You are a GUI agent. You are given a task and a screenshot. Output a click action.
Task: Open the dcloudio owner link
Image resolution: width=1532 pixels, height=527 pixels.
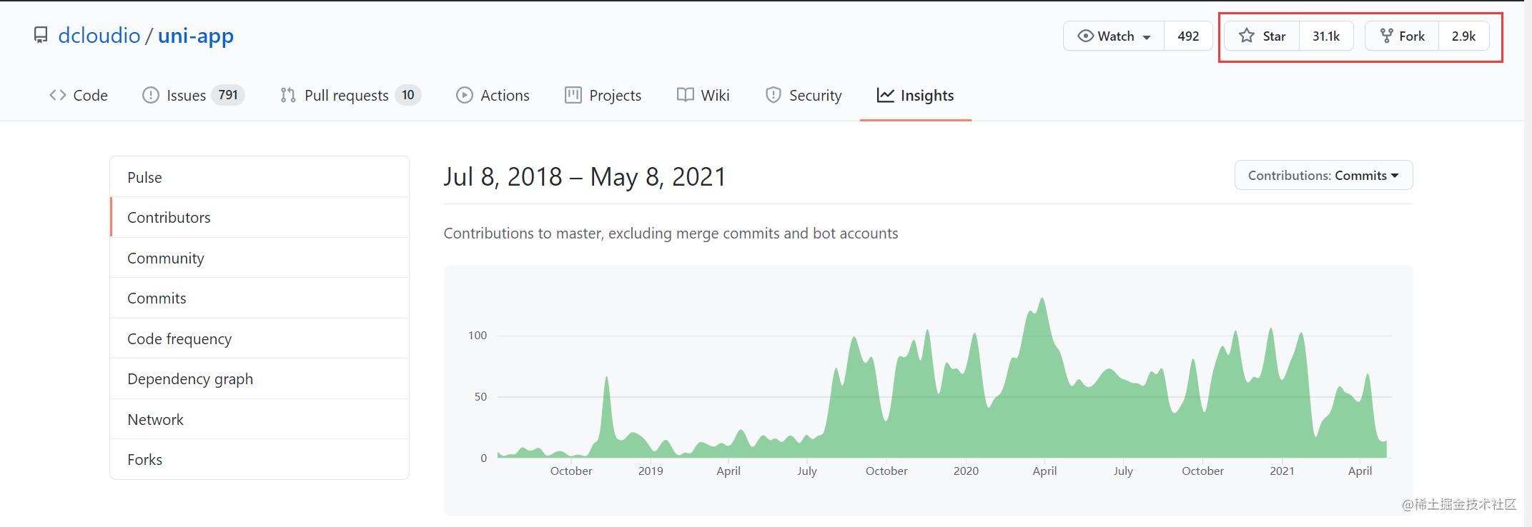point(99,35)
